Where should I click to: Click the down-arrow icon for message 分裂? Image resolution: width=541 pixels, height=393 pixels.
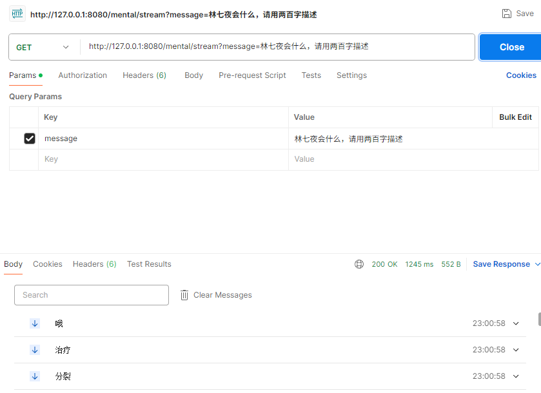click(x=35, y=376)
